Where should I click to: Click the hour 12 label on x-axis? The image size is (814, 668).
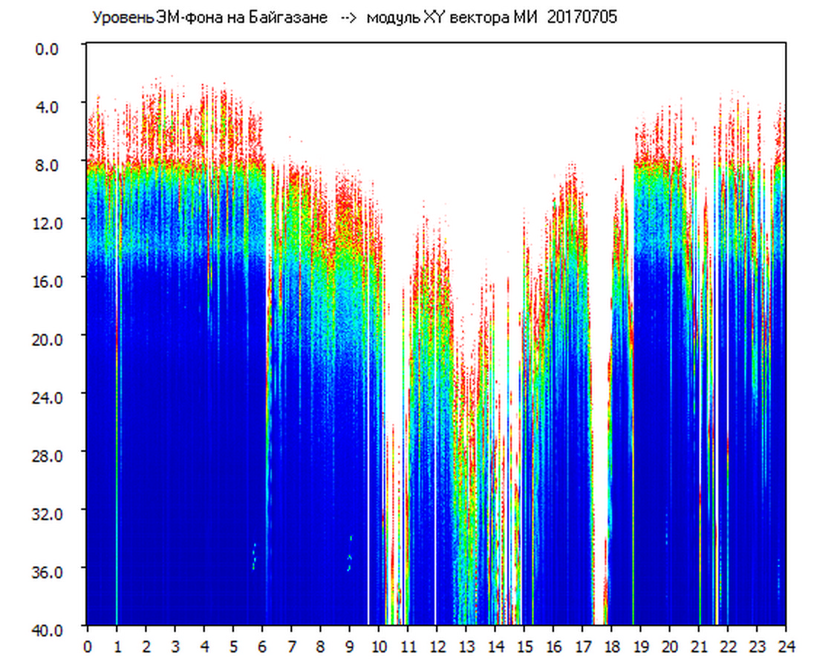[x=436, y=646]
